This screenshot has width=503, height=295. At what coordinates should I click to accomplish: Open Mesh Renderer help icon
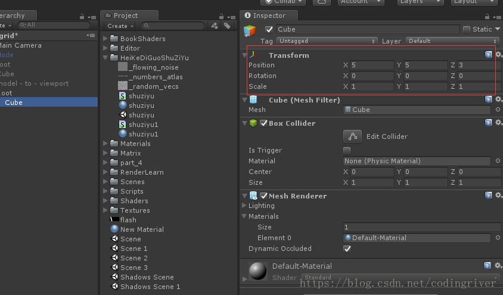click(488, 195)
